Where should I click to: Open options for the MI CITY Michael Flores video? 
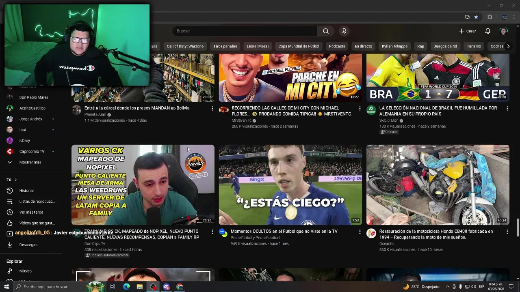360,108
